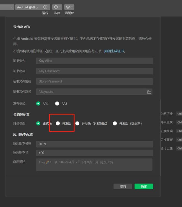The height and width of the screenshot is (207, 182).
Task: Click the Run play icon
Action: tap(45, 7)
